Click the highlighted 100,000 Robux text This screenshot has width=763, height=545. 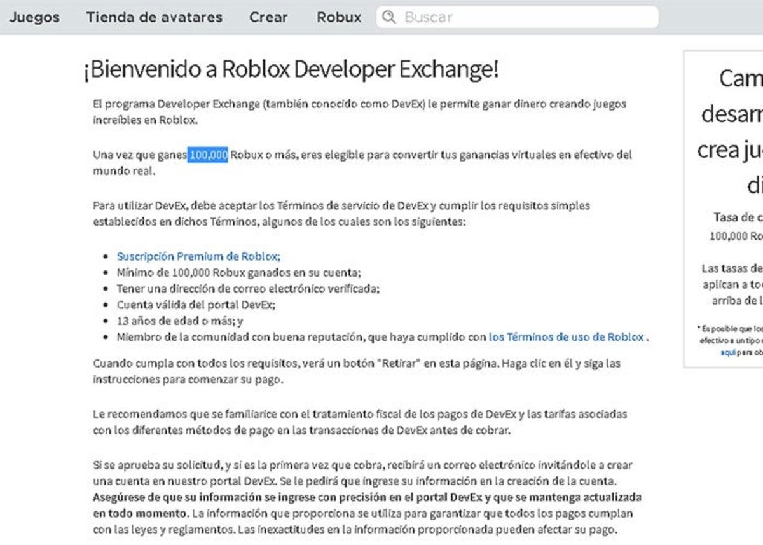tap(207, 153)
